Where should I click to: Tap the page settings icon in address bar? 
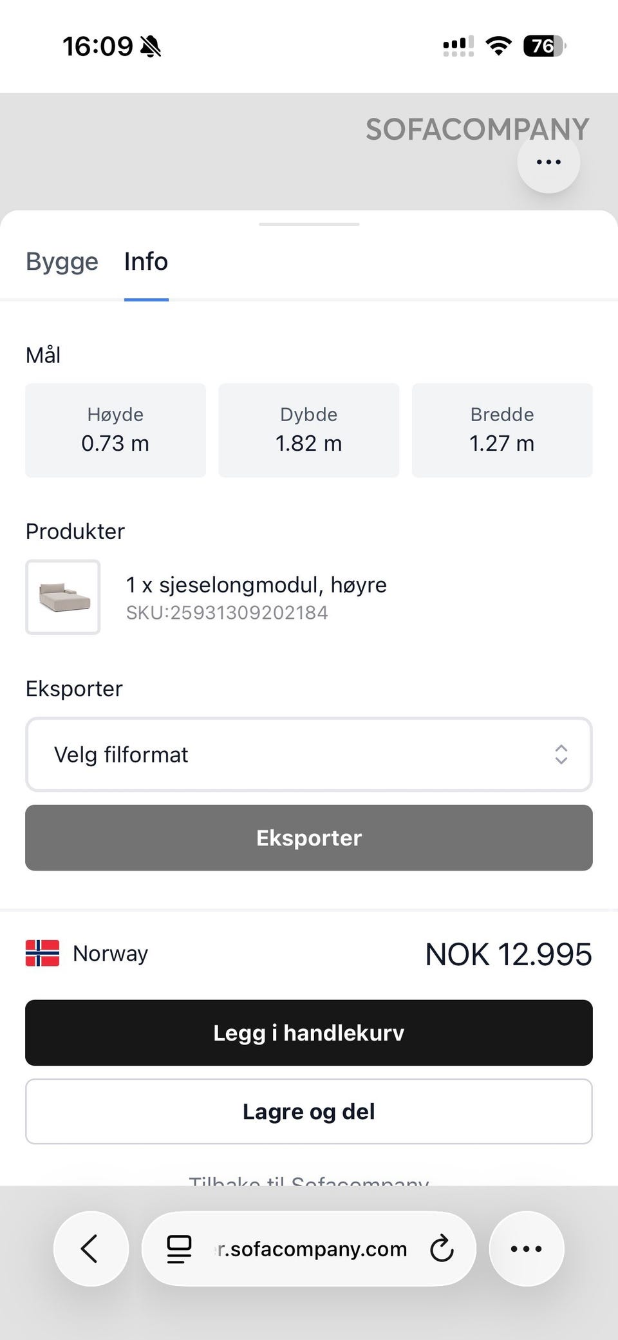coord(179,1249)
